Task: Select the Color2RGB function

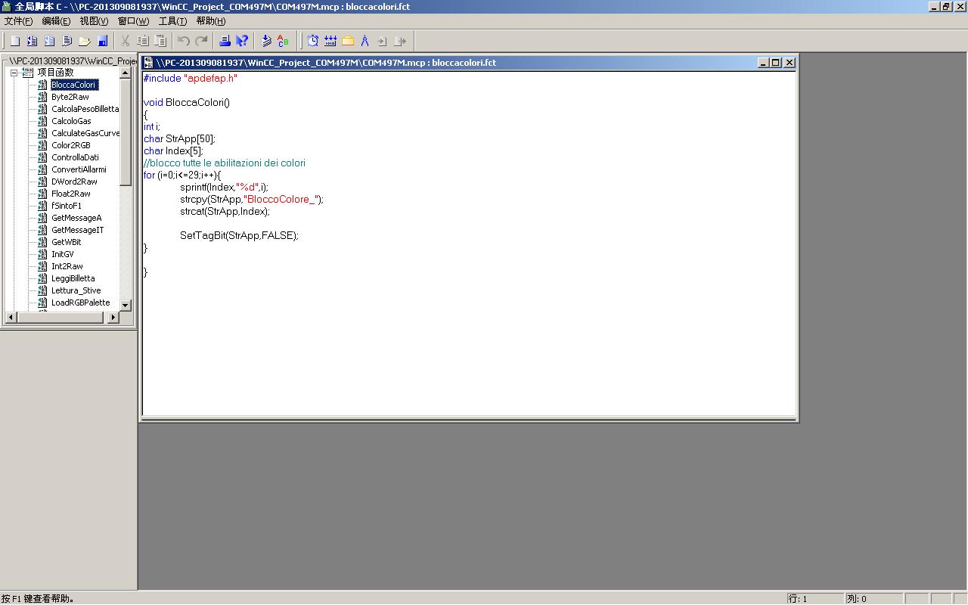Action: click(x=71, y=145)
